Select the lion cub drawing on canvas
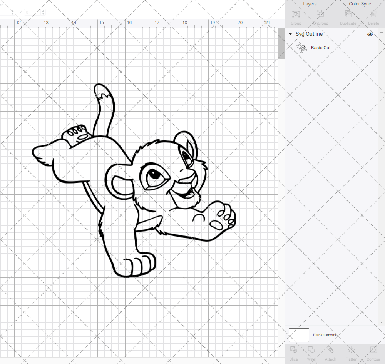 point(134,180)
